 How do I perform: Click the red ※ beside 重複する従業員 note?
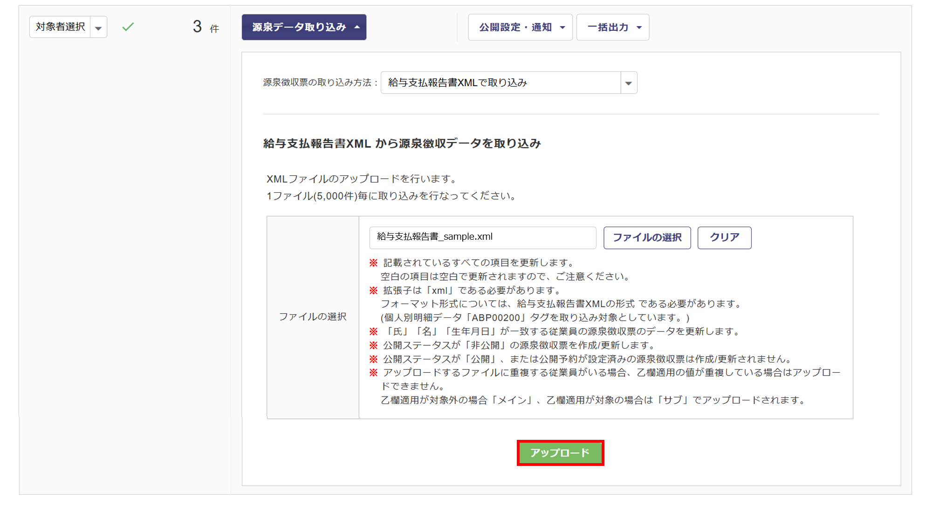click(373, 372)
